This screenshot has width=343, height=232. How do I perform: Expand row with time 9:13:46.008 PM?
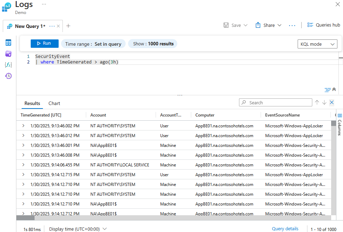click(x=23, y=155)
